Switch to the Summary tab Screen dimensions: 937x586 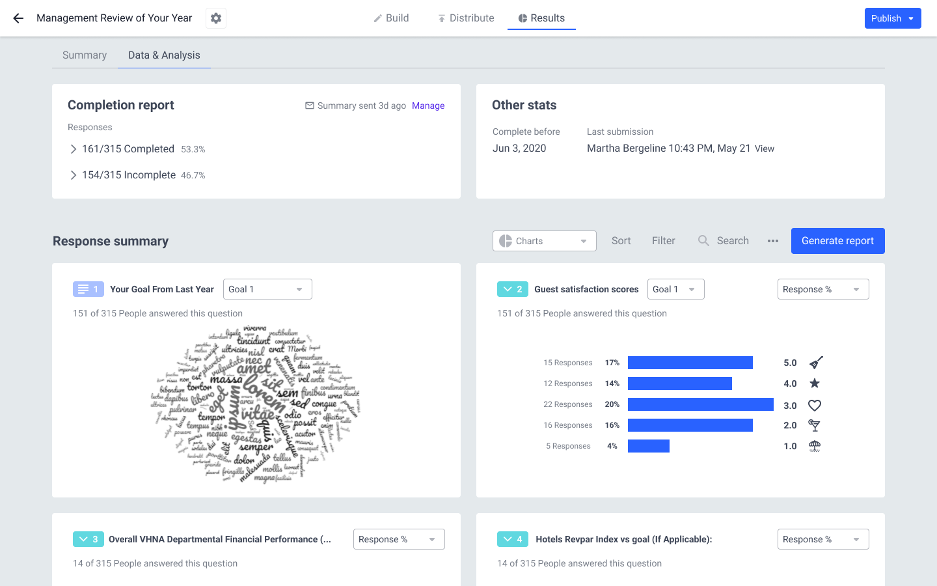click(85, 55)
